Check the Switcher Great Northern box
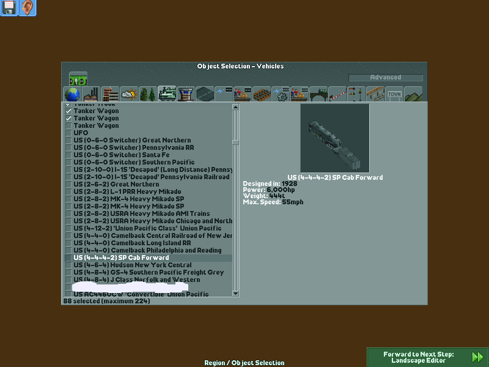489x367 pixels. pos(68,141)
